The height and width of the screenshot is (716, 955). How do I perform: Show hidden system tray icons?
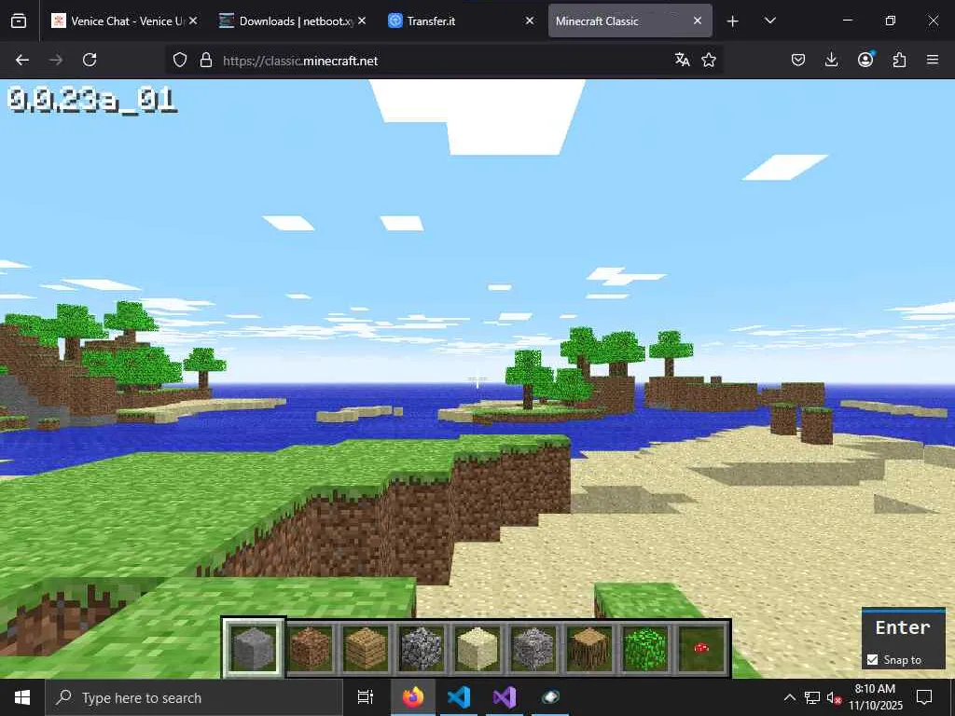point(789,697)
